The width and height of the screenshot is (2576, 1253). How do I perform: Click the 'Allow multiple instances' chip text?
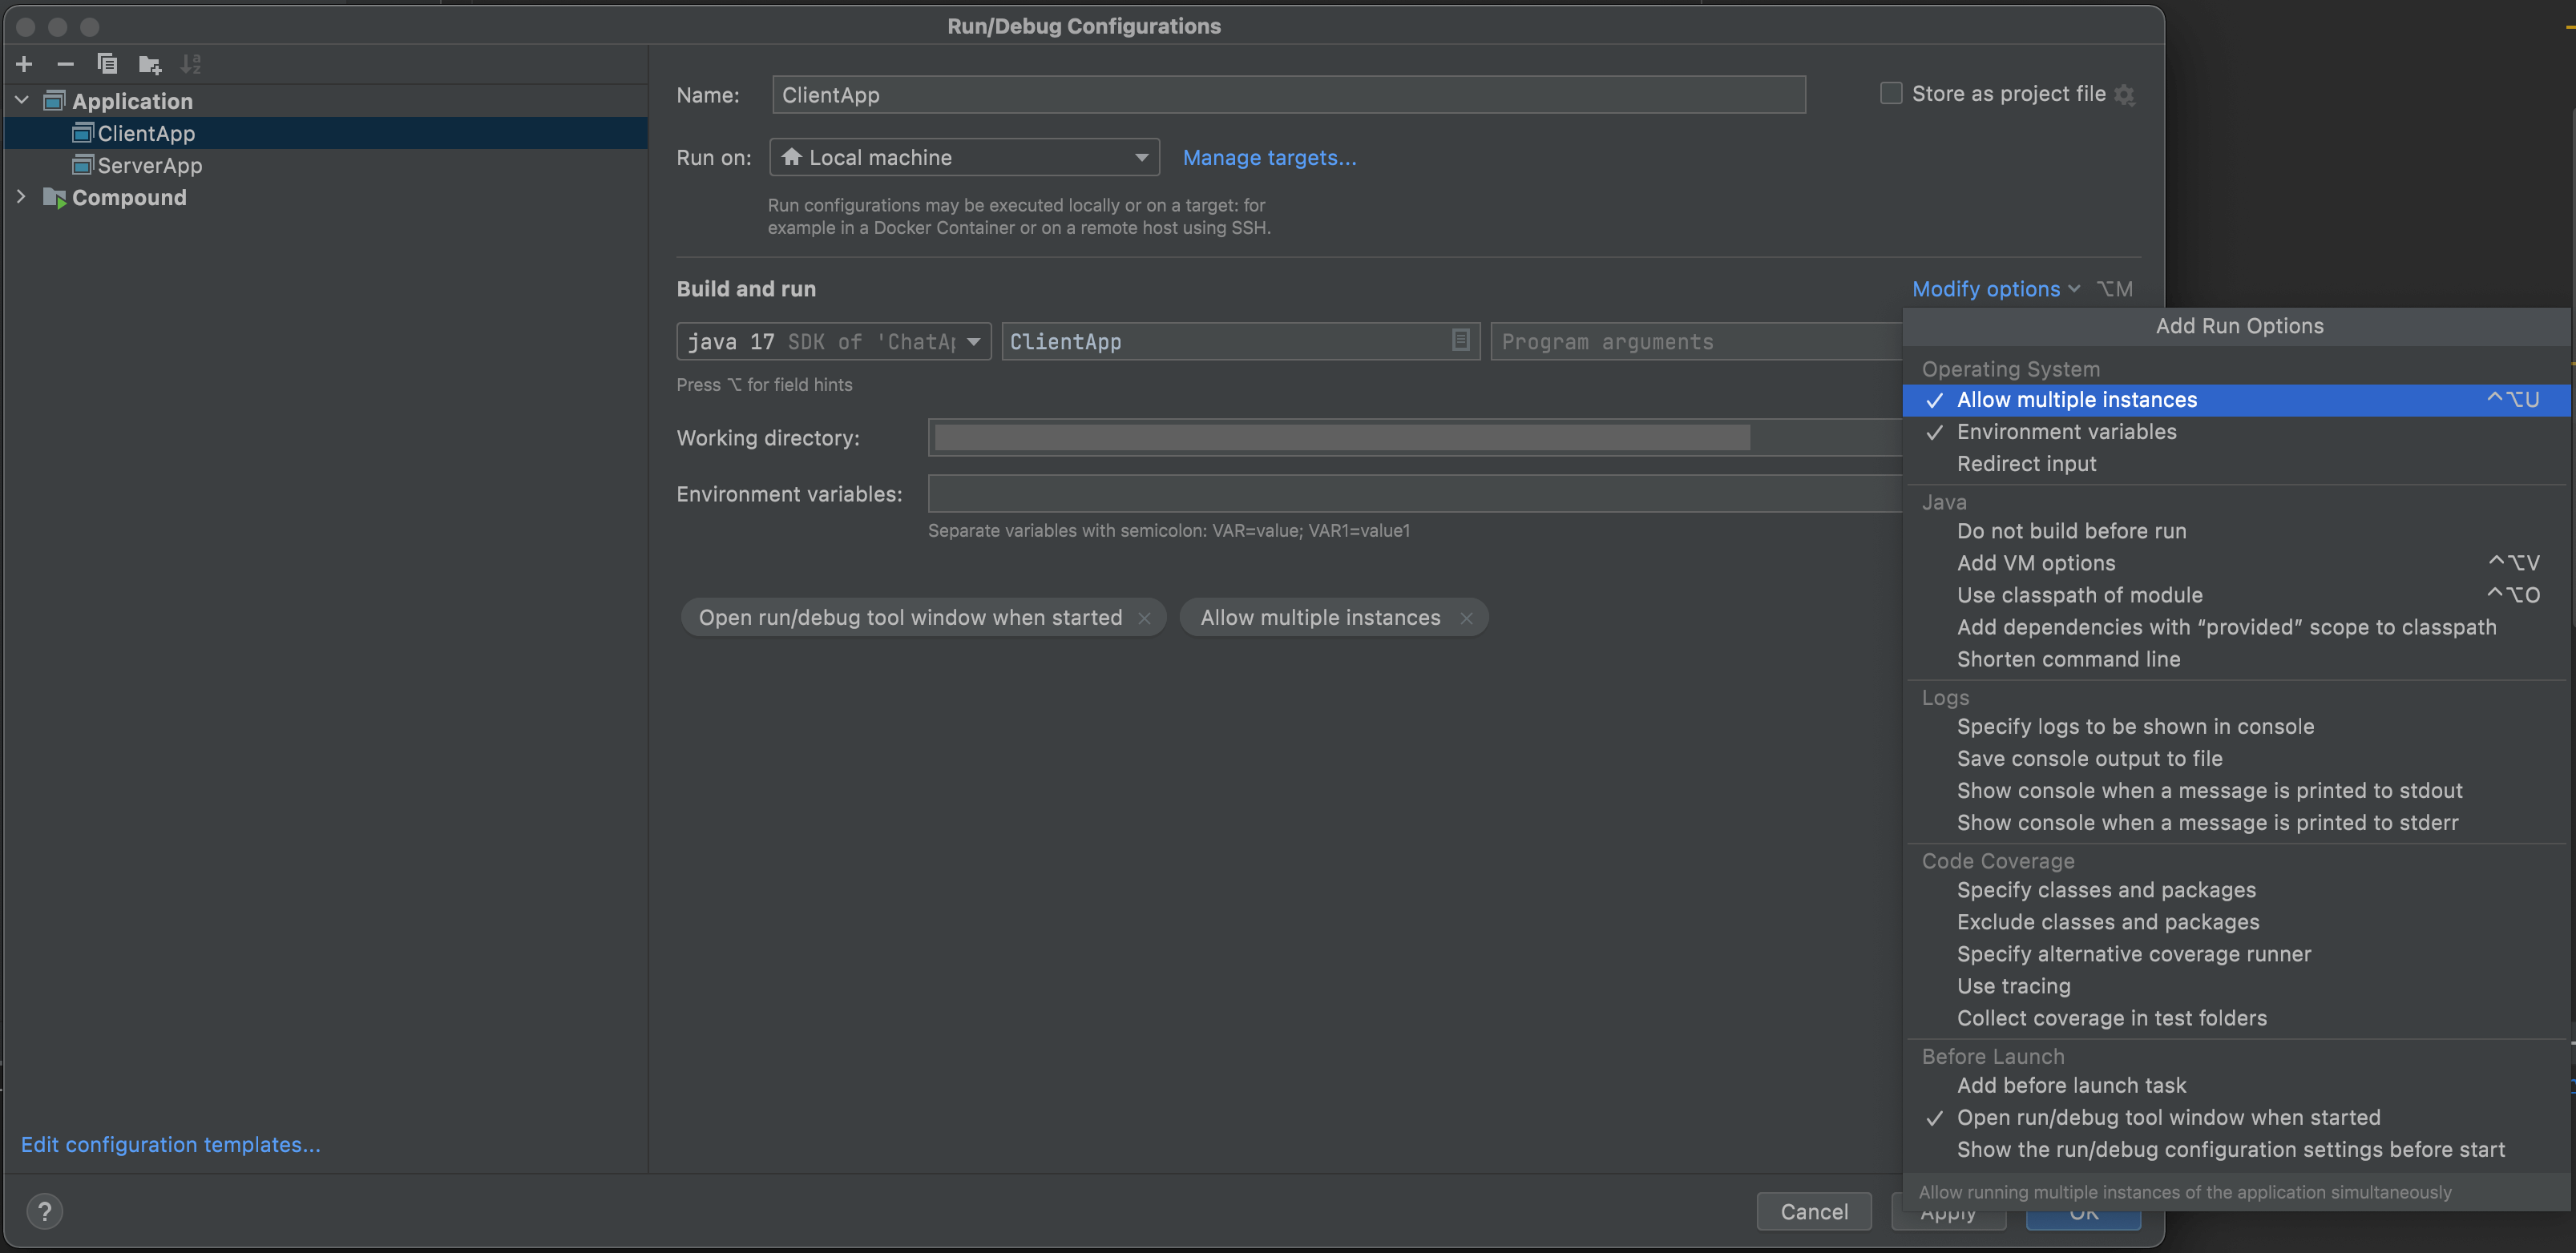1320,618
